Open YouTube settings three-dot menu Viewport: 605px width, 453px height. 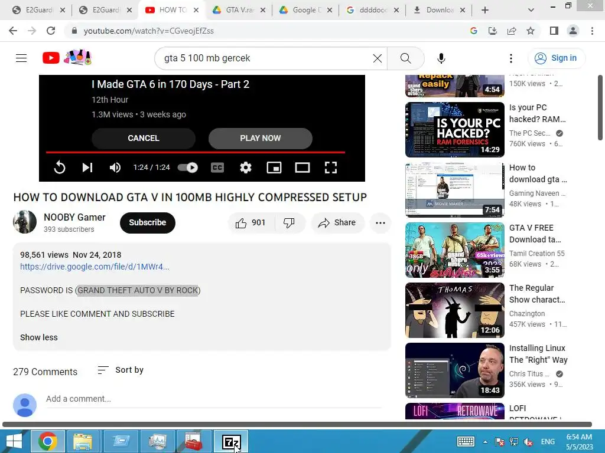click(511, 58)
